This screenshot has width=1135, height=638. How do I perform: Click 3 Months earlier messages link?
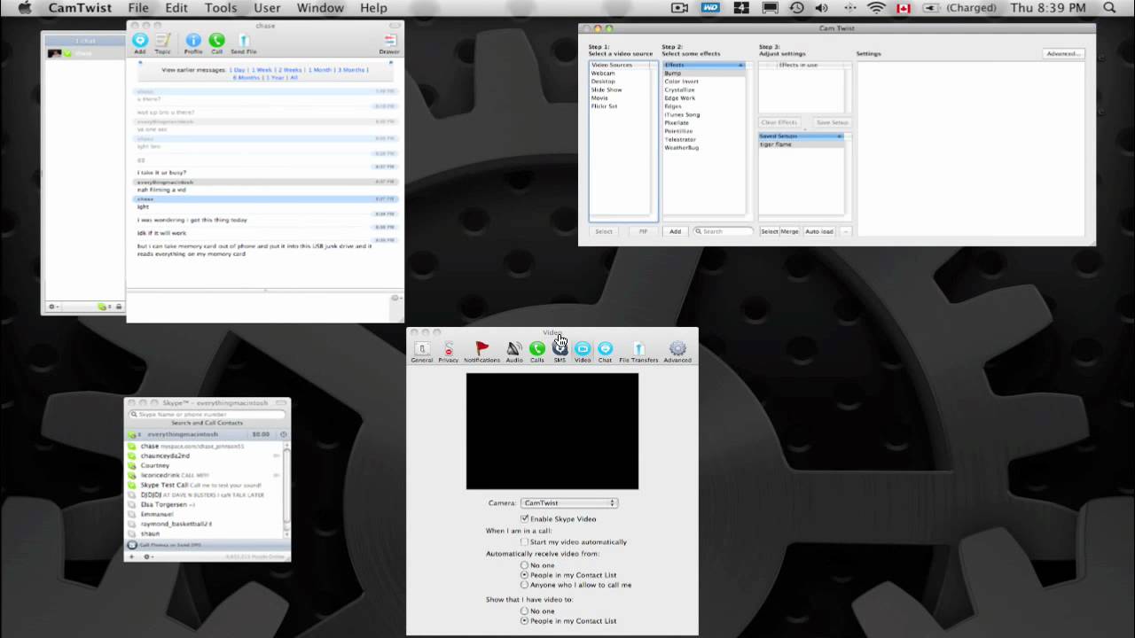click(353, 69)
